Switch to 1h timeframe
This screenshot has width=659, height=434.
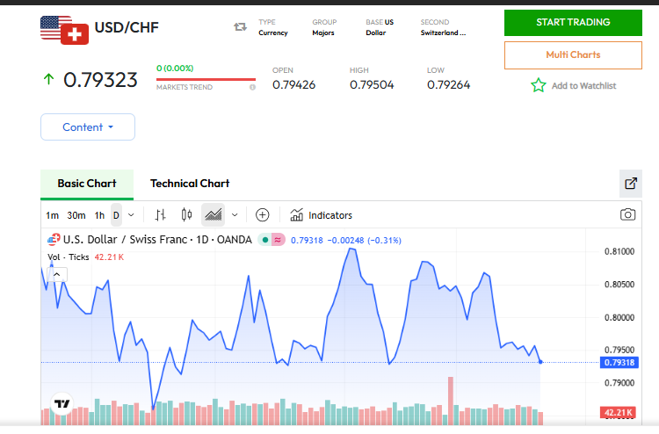(x=99, y=215)
